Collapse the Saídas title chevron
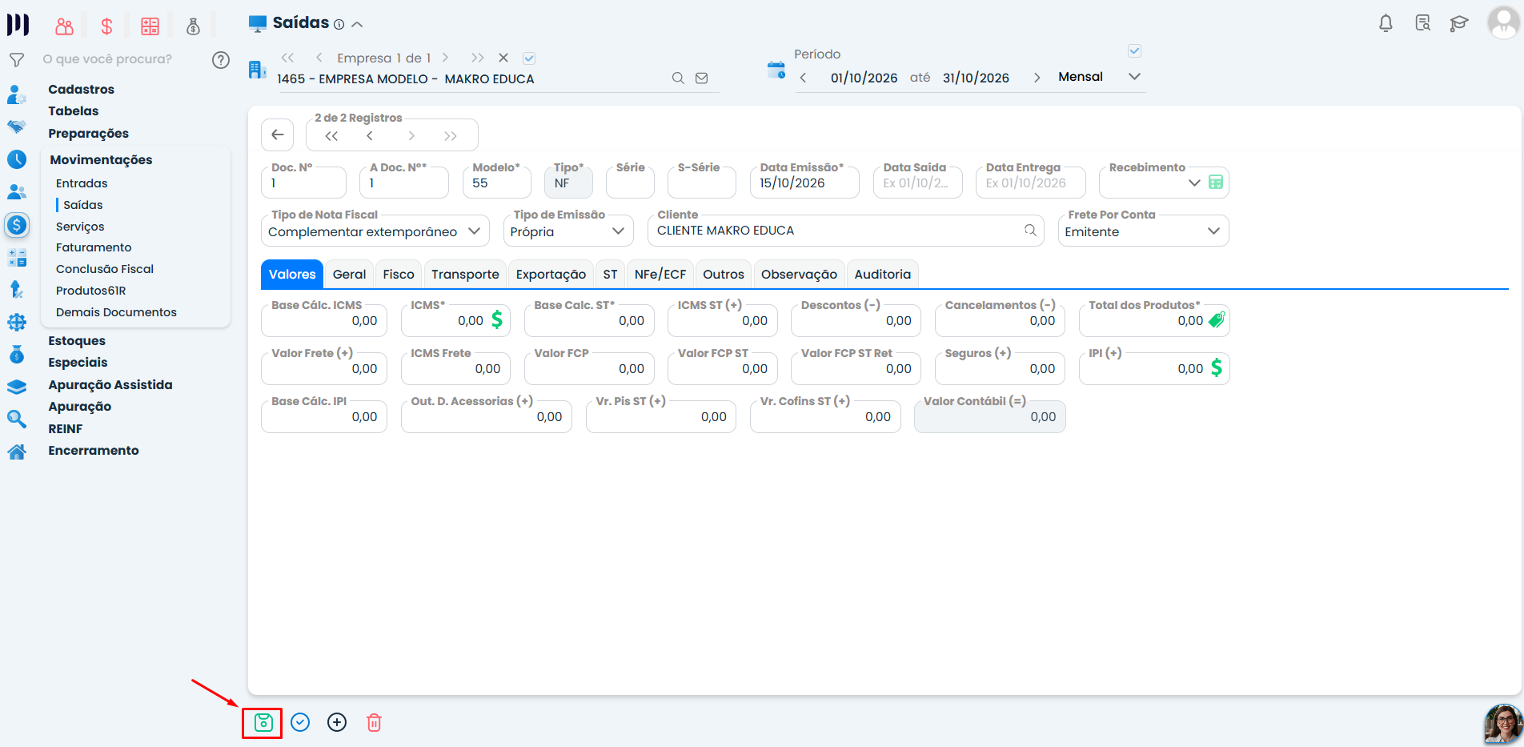The width and height of the screenshot is (1524, 747). pyautogui.click(x=357, y=24)
